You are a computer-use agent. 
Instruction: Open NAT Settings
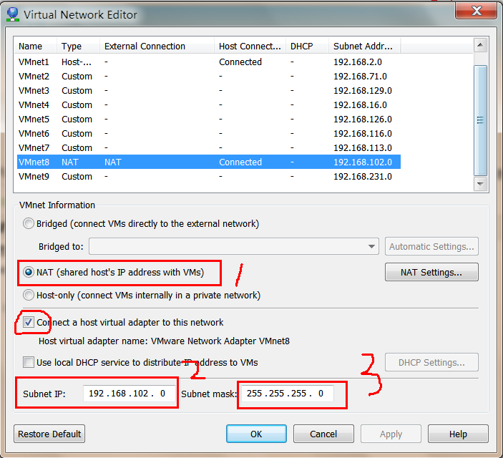click(431, 272)
